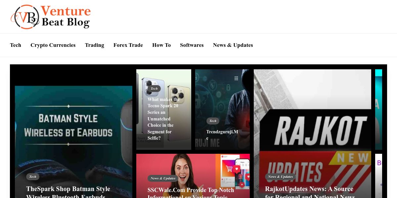
Task: Go to the Trading section
Action: tap(94, 45)
